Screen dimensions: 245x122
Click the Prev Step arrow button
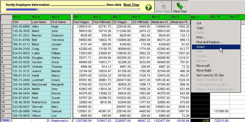(x=163, y=7)
